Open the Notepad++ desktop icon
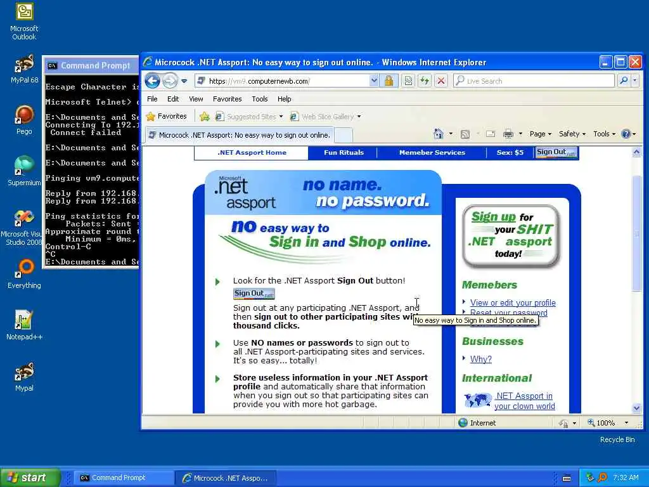Screen dimensions: 649x487 pos(24,325)
